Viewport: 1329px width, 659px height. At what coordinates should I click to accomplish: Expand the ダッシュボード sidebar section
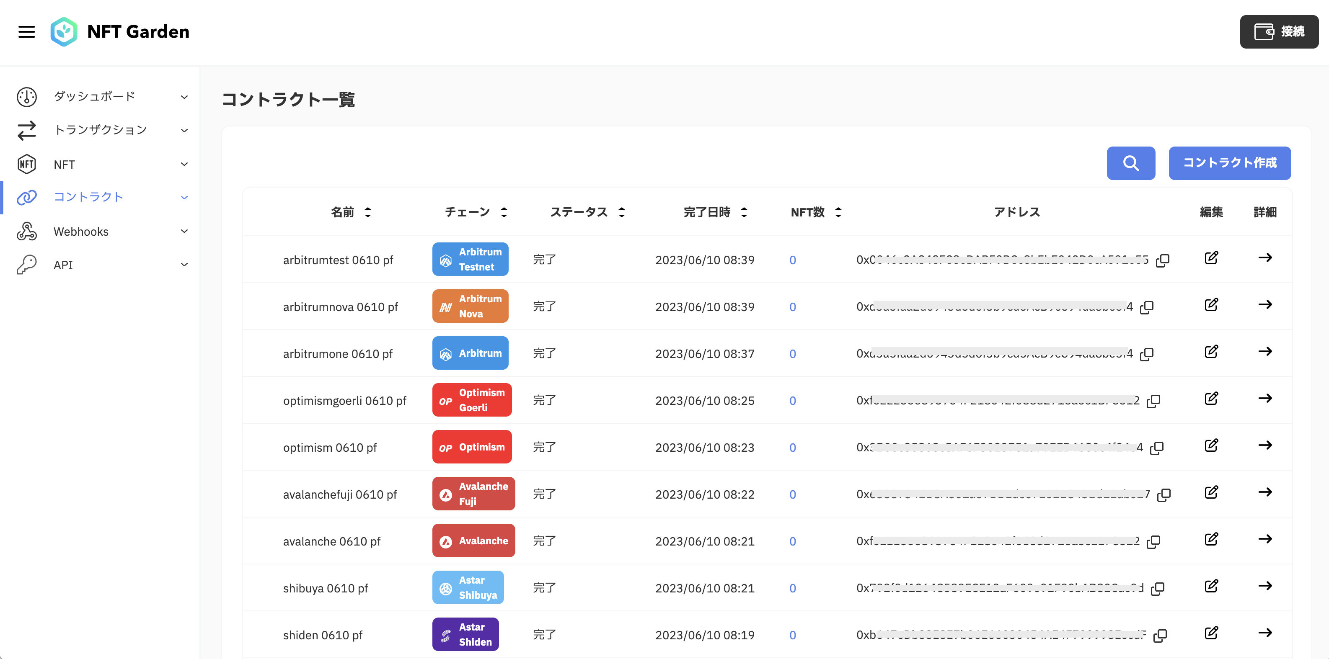tap(184, 97)
